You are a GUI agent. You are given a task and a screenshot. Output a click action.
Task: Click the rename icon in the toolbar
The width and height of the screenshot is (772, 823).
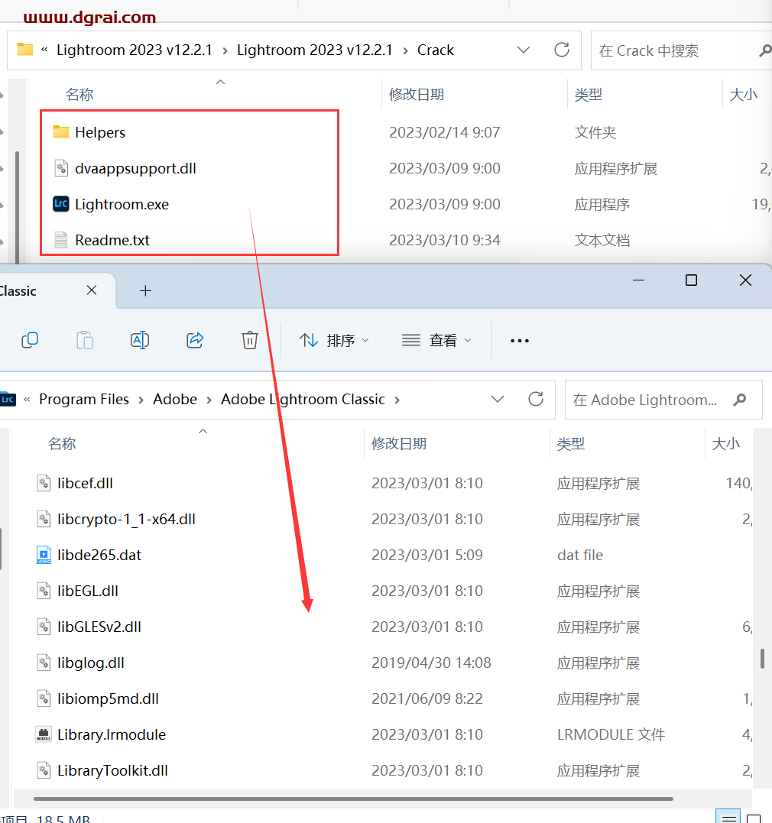pos(140,340)
